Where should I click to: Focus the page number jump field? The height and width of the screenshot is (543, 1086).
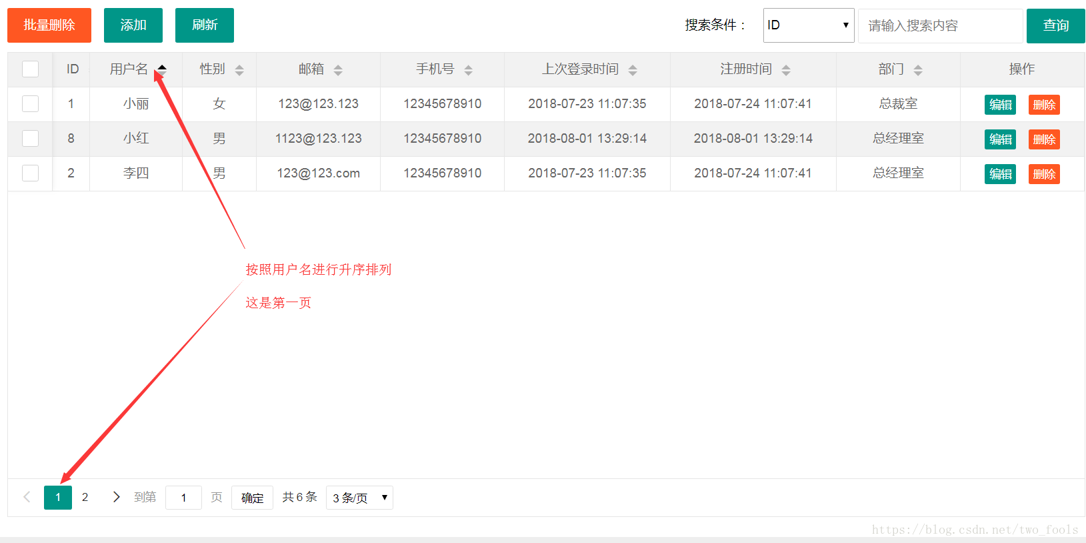coord(183,498)
